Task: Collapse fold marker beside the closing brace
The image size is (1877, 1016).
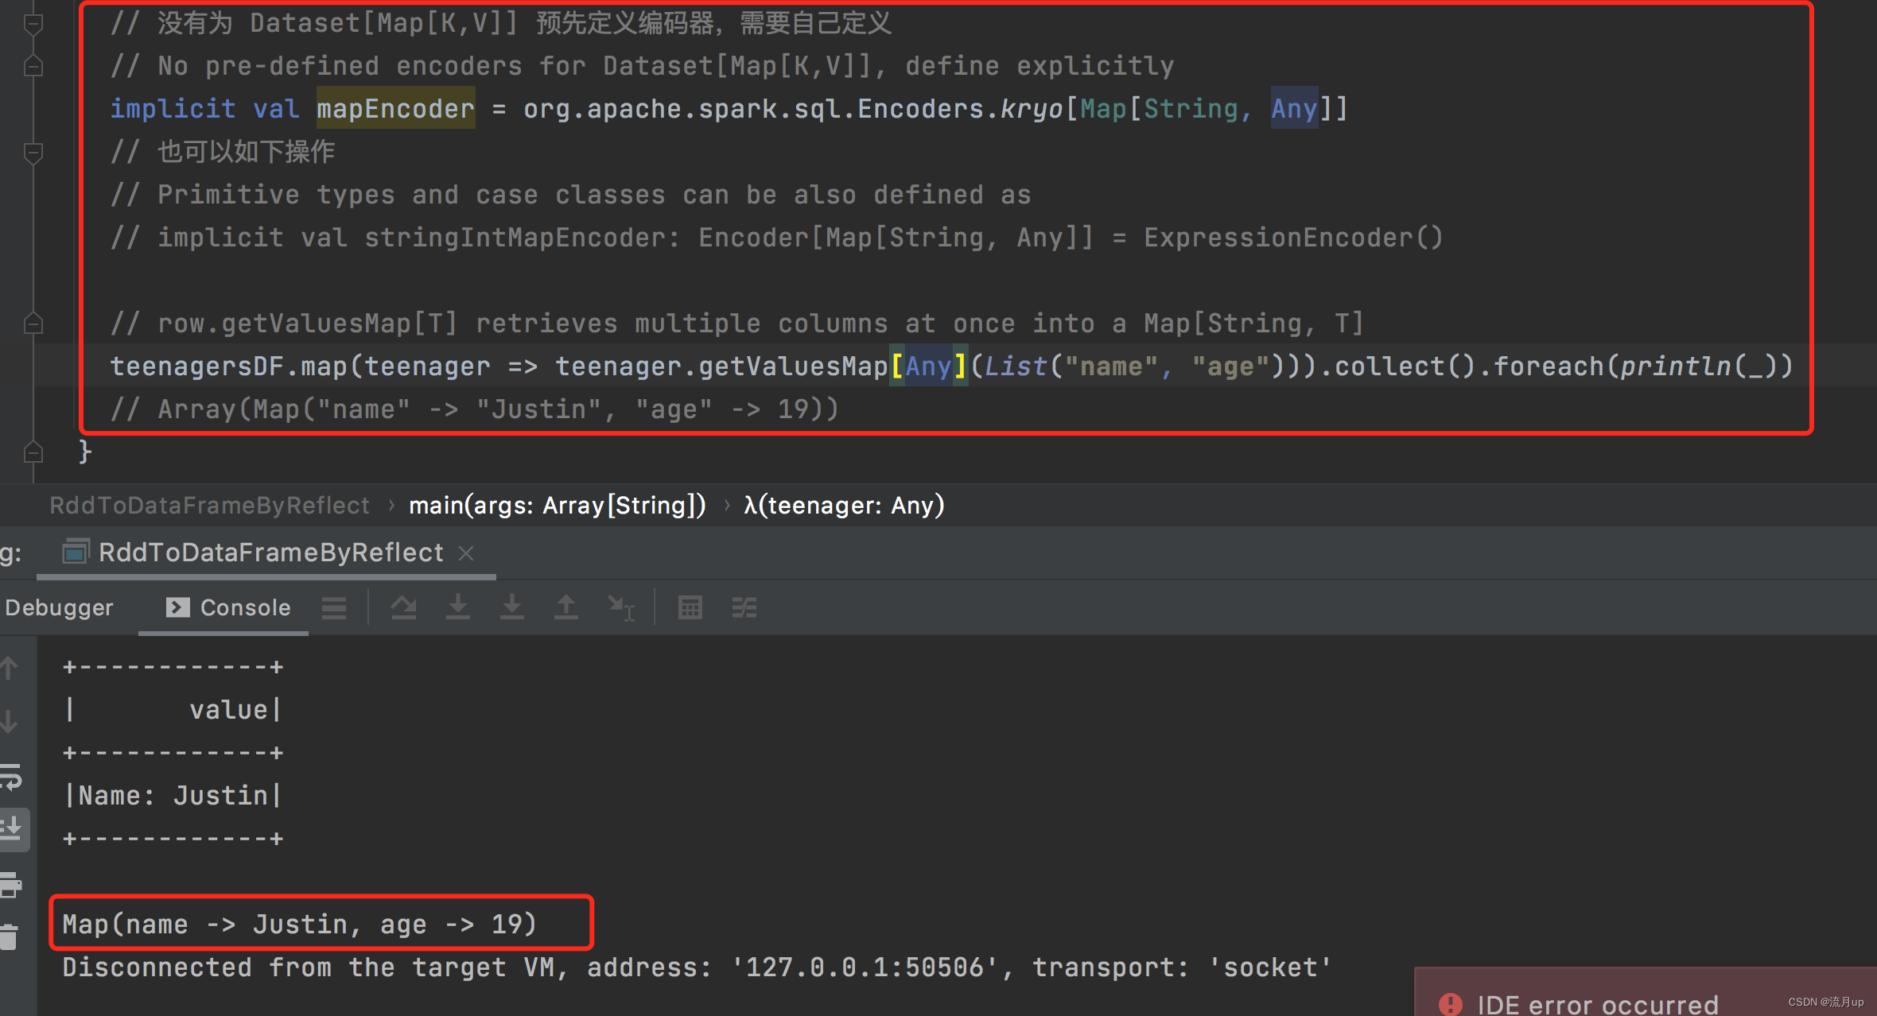Action: tap(33, 452)
